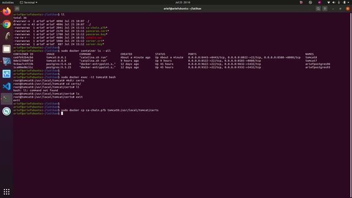Open the clock showing Jul 25 date
Image resolution: width=352 pixels, height=198 pixels.
click(x=183, y=2)
